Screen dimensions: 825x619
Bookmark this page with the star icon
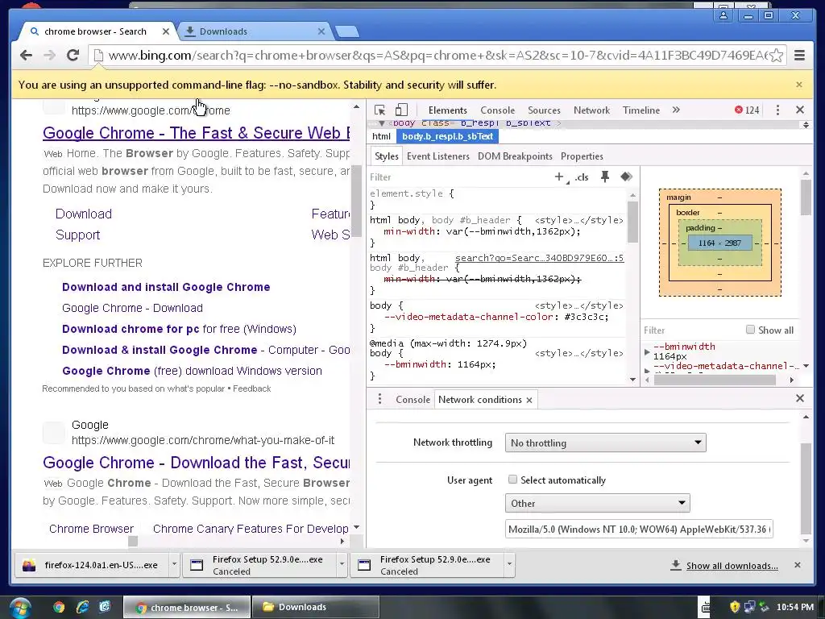coord(777,56)
